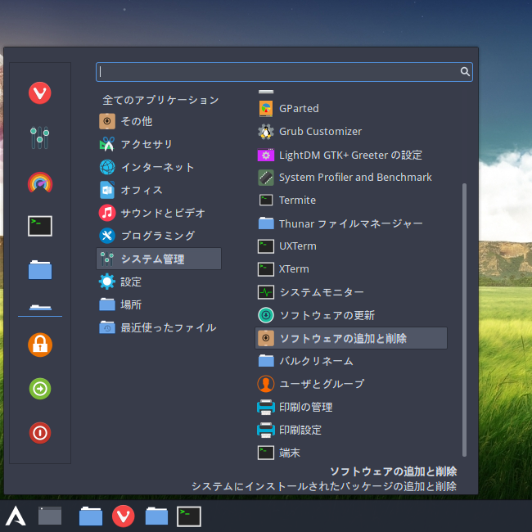Viewport: 532px width, 532px height.
Task: Lock the screen with orange padlock icon
Action: point(40,345)
